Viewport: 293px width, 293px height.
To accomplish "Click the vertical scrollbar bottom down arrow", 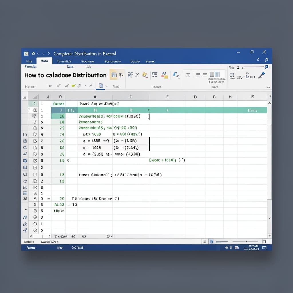I will click(270, 236).
